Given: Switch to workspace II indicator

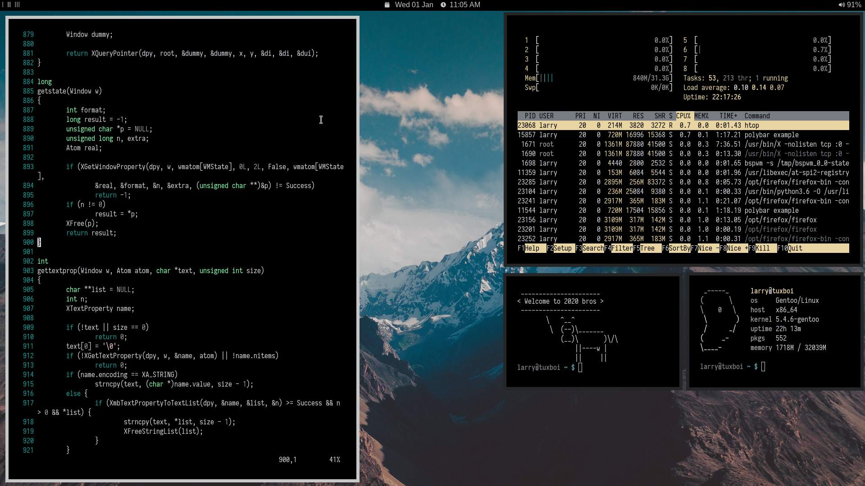Looking at the screenshot, I should point(9,4).
